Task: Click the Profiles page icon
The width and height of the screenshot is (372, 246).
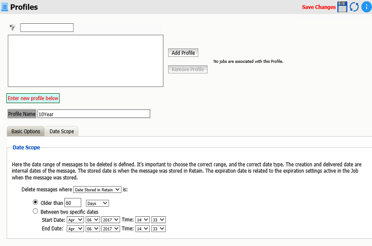Action: 5,7
